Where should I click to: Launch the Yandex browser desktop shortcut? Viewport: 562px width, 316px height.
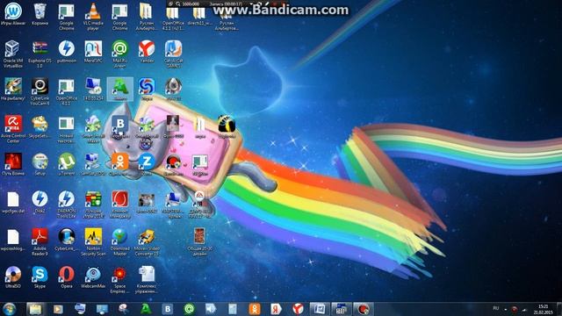coord(147,52)
